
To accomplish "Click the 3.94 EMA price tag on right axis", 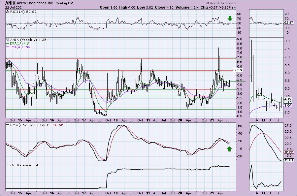I will tap(288, 106).
